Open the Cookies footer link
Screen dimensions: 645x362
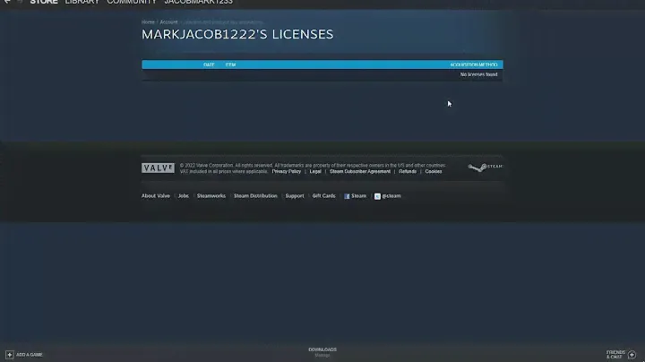coord(434,171)
